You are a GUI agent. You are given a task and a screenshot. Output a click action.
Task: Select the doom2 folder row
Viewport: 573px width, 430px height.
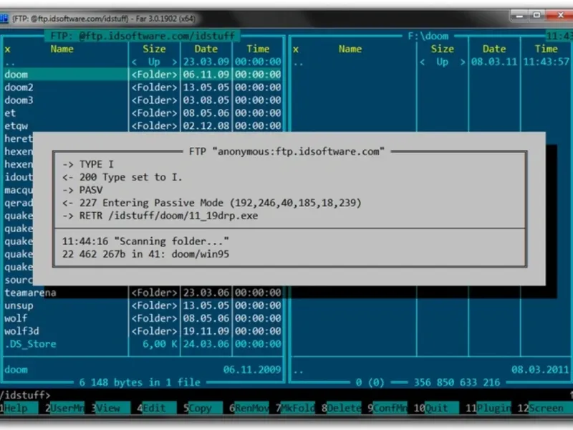tap(143, 87)
